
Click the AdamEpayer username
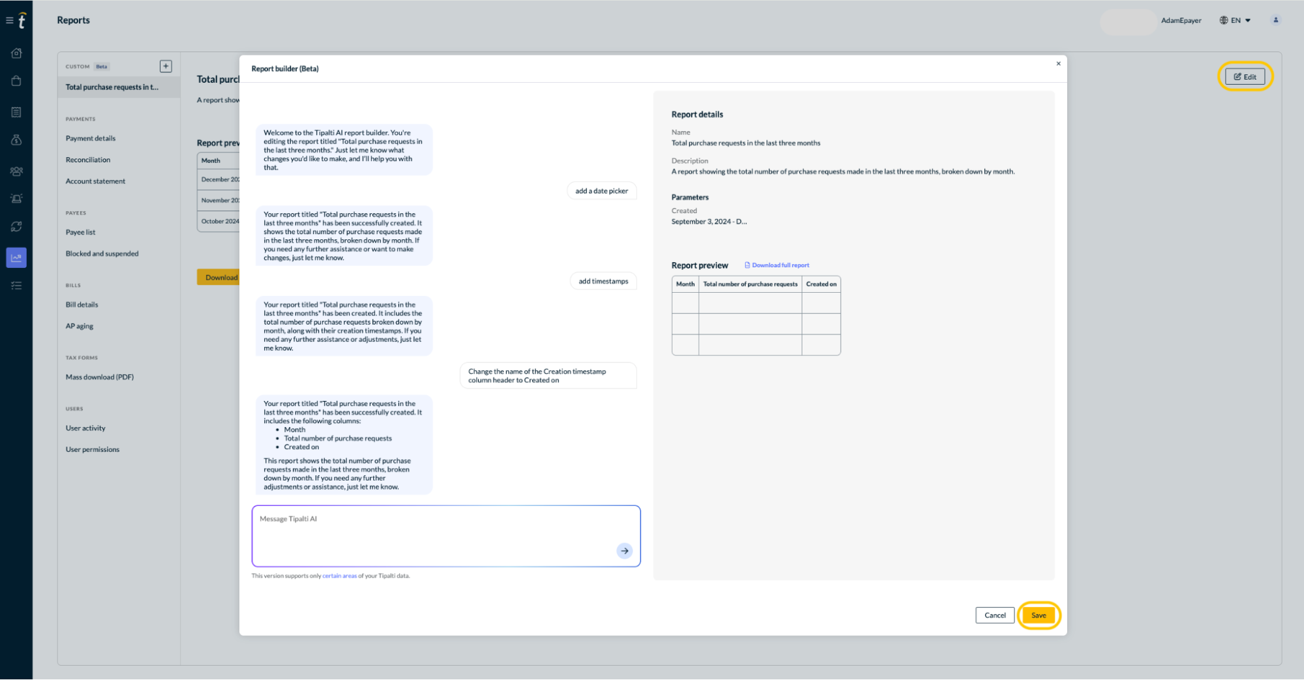(x=1181, y=20)
